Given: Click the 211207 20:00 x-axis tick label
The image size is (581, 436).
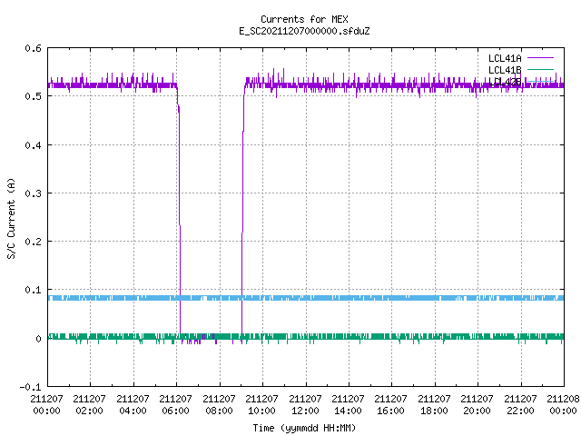Looking at the screenshot, I should point(477,404).
